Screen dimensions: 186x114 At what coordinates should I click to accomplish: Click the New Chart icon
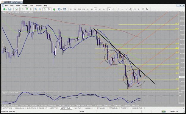(x=4, y=9)
